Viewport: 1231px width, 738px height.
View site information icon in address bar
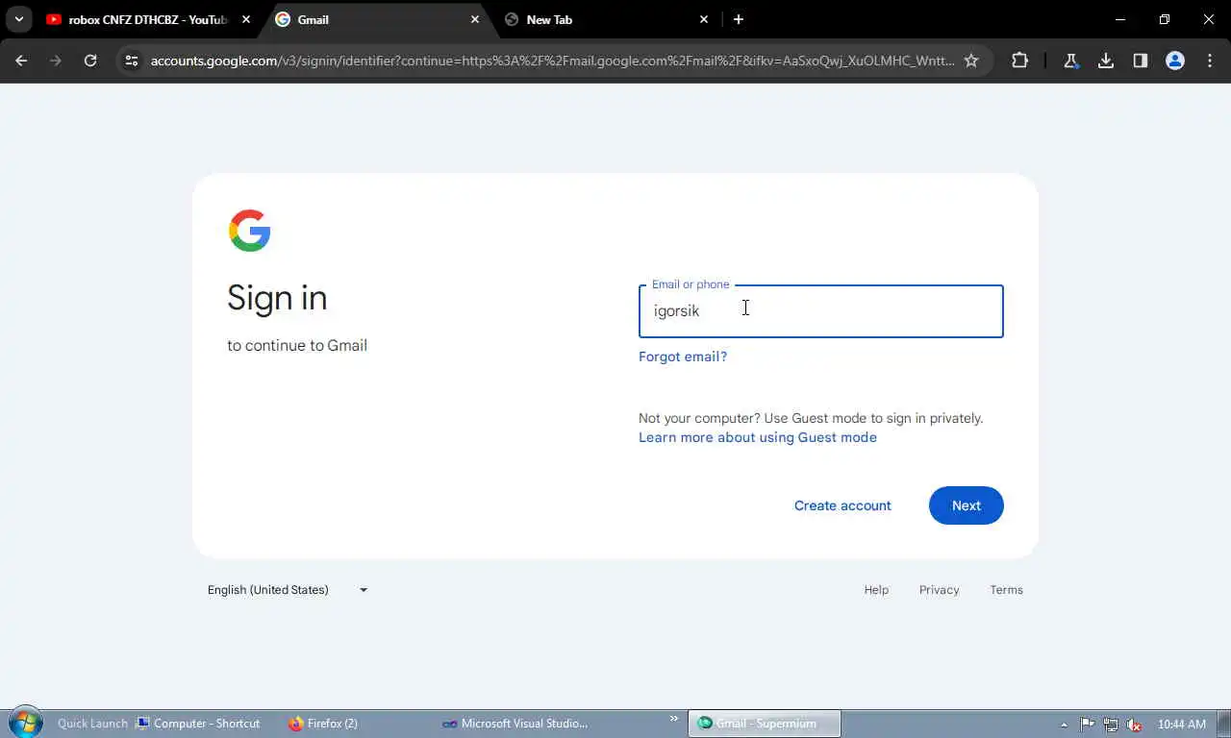[x=132, y=61]
